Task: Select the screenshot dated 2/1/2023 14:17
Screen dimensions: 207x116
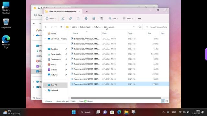Action: coord(120,74)
